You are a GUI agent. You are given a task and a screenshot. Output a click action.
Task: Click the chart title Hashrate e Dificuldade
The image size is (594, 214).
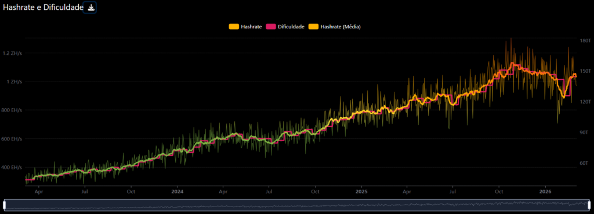[43, 8]
